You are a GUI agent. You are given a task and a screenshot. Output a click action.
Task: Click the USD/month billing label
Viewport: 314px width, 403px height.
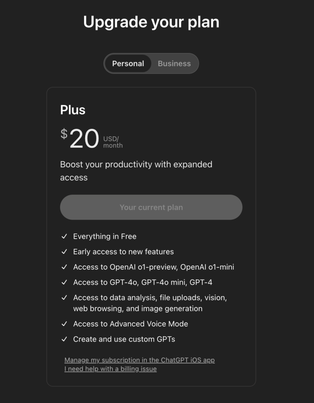coord(113,142)
